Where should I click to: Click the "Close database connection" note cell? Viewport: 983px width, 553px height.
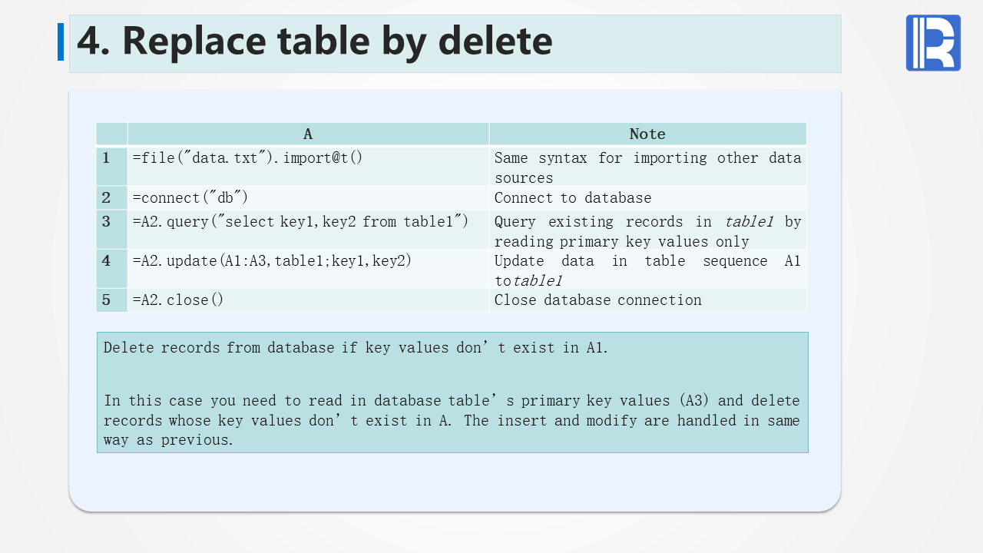tap(597, 300)
